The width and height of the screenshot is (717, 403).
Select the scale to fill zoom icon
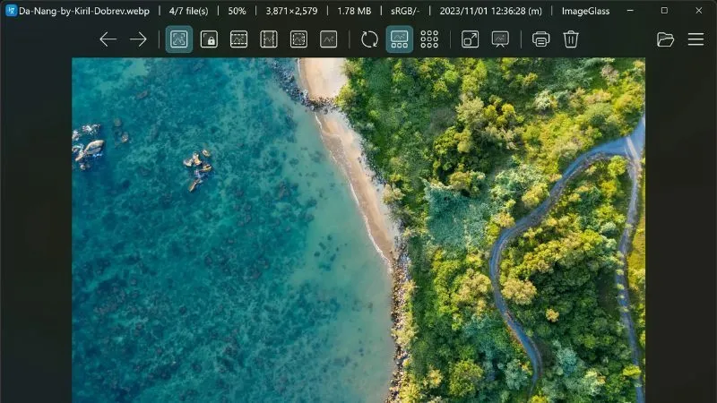329,39
